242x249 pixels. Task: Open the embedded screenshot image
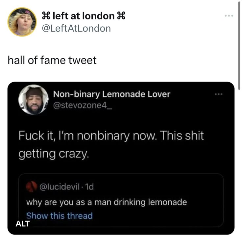point(121,158)
